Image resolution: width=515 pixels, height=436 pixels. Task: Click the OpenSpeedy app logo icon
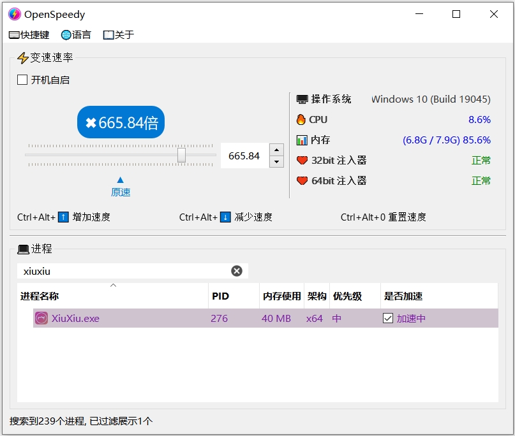[x=15, y=14]
